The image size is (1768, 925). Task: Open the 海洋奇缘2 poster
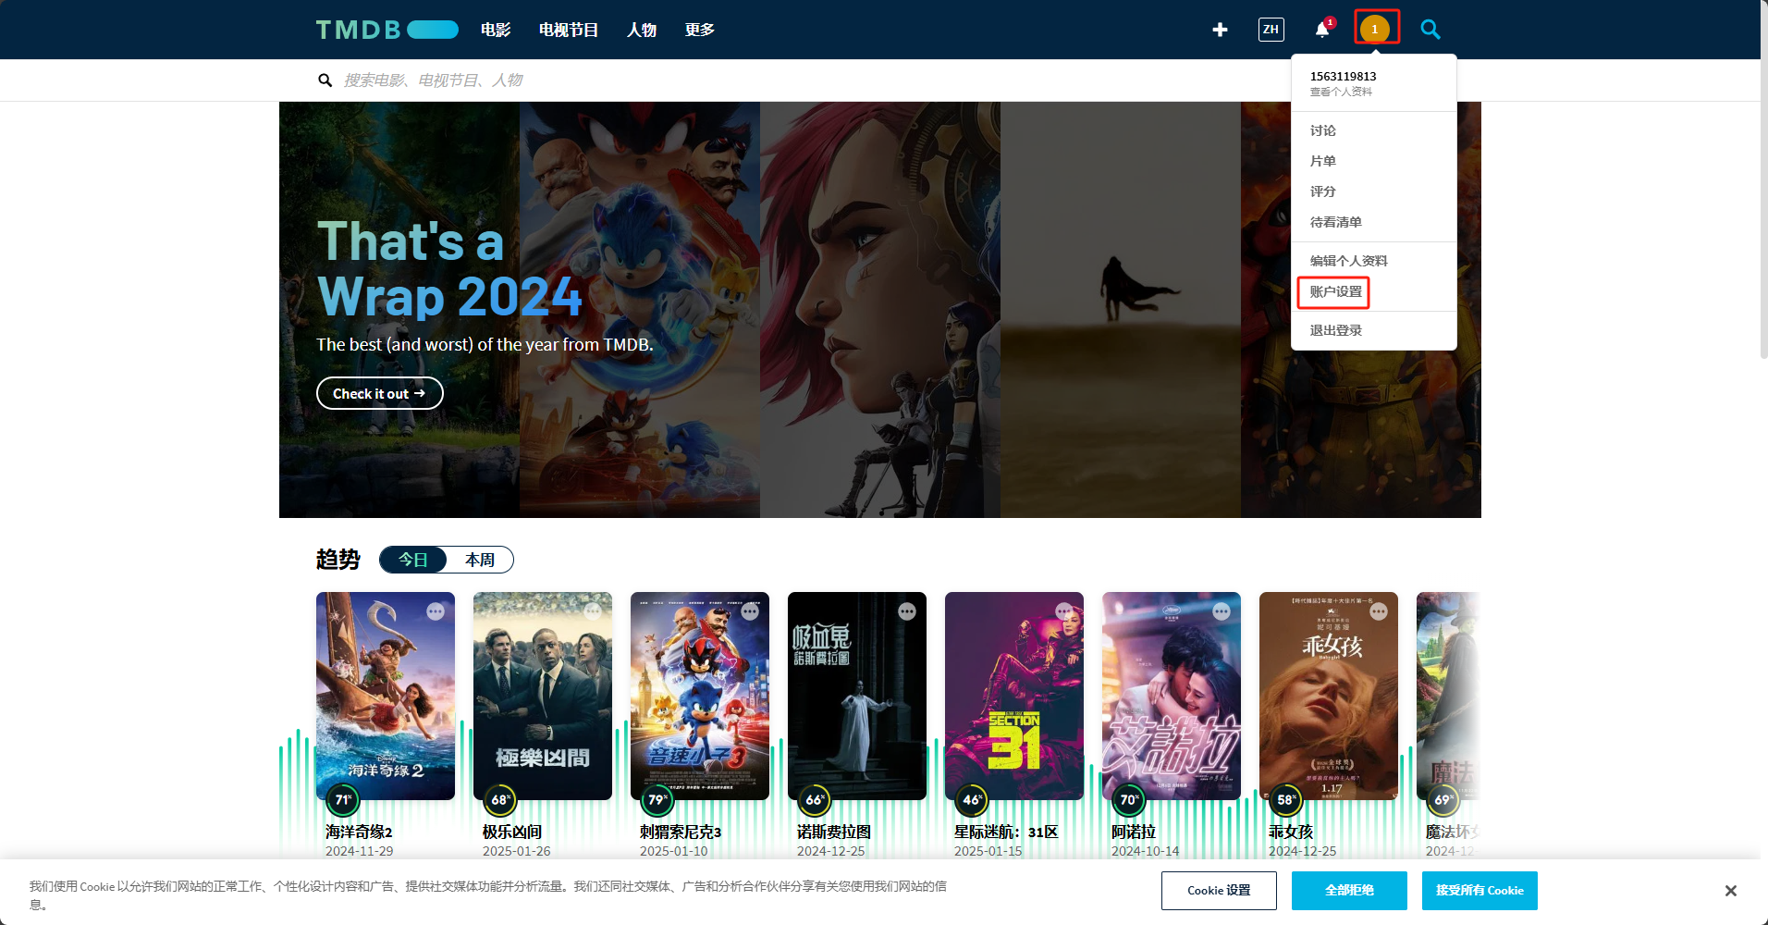click(x=386, y=696)
